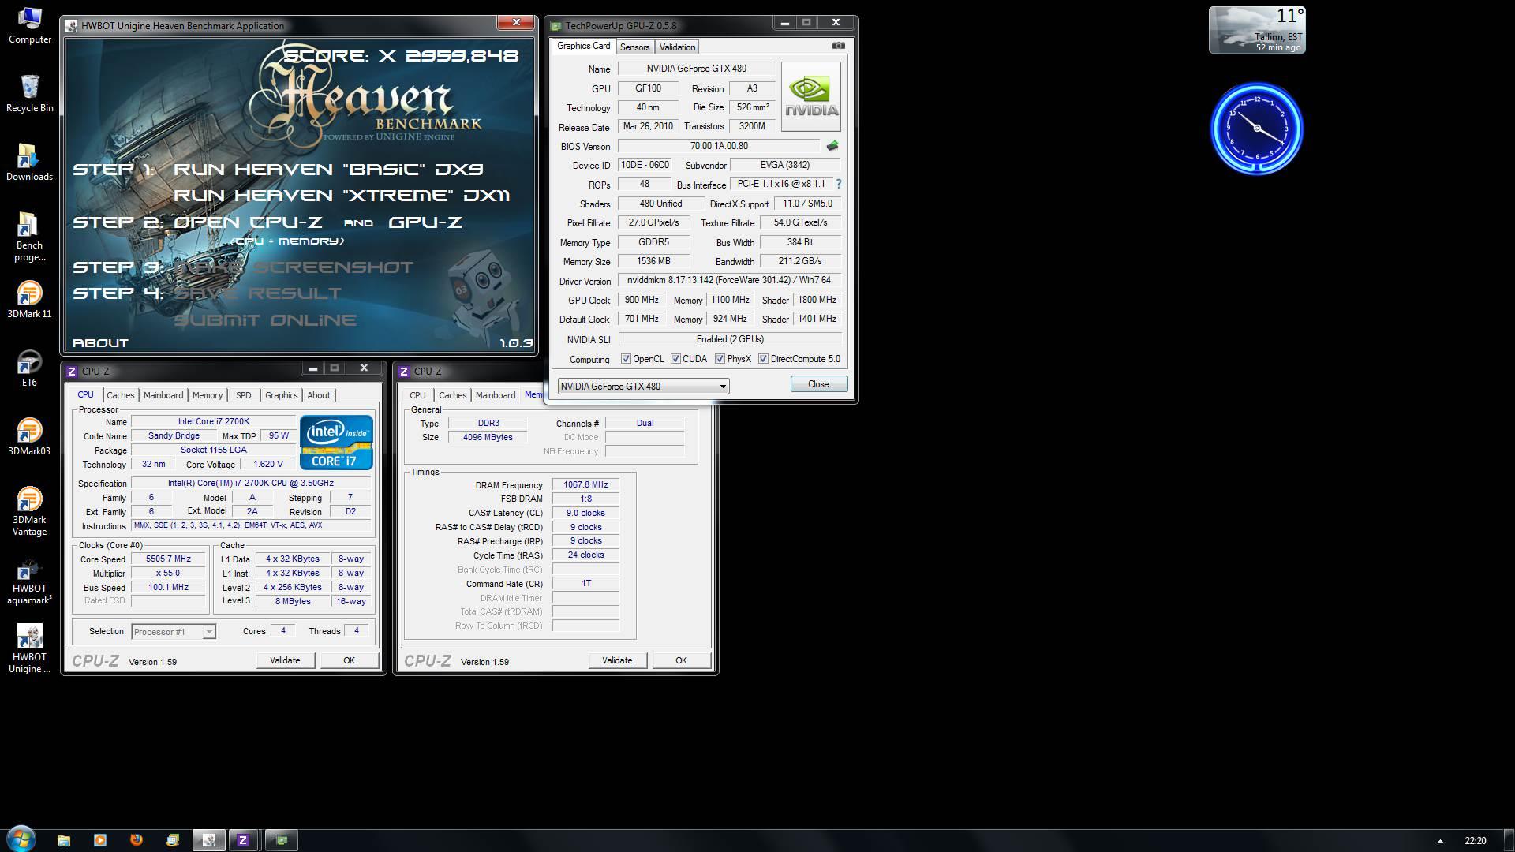This screenshot has height=852, width=1515.
Task: Open the SPD tab in left CPU-Z
Action: pyautogui.click(x=244, y=395)
